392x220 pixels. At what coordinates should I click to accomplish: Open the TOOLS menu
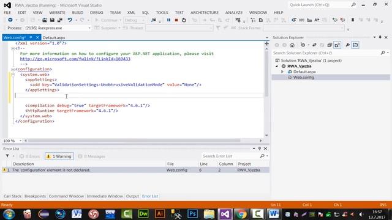162,12
